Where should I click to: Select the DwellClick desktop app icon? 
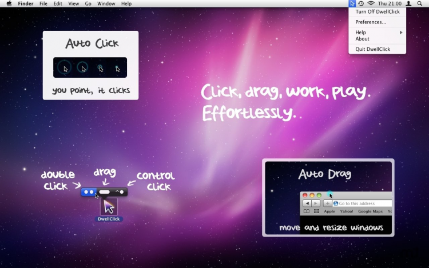coord(109,207)
